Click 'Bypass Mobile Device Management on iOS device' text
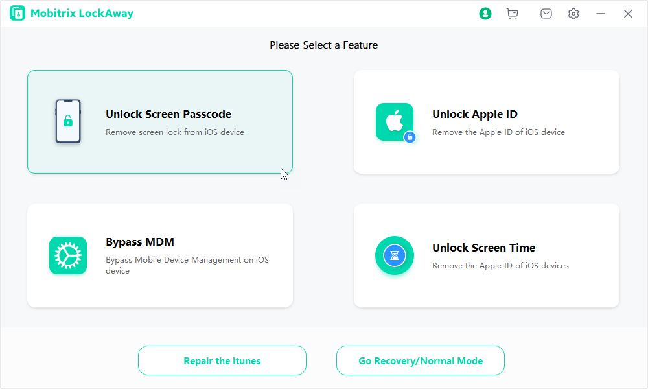 pos(187,265)
